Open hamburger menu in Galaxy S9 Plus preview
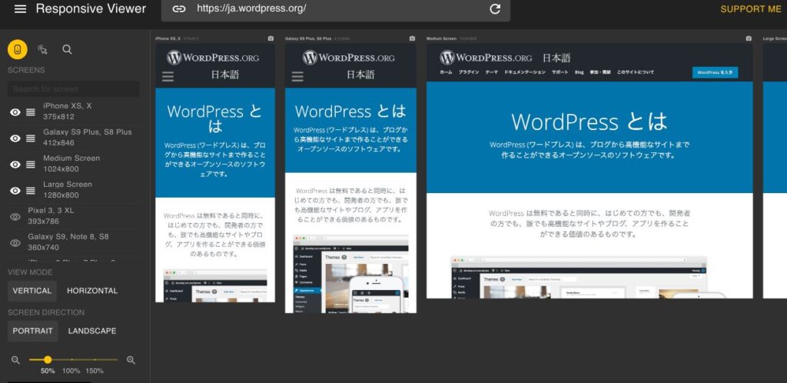Viewport: 787px width, 383px height. 297,77
